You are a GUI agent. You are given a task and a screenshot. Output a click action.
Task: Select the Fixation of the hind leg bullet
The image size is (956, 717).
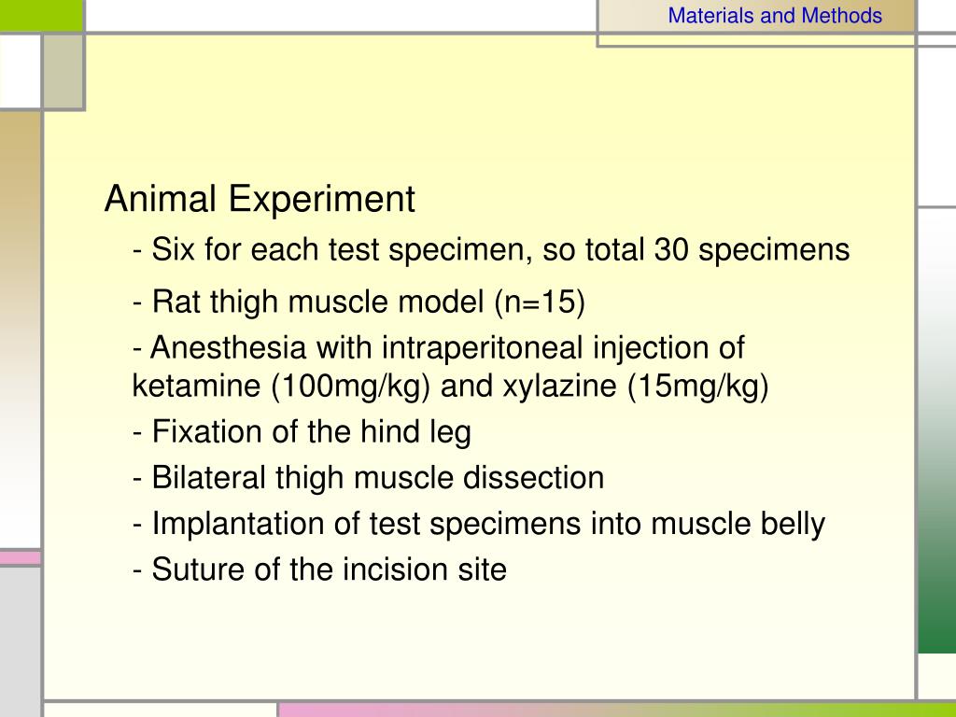[302, 431]
